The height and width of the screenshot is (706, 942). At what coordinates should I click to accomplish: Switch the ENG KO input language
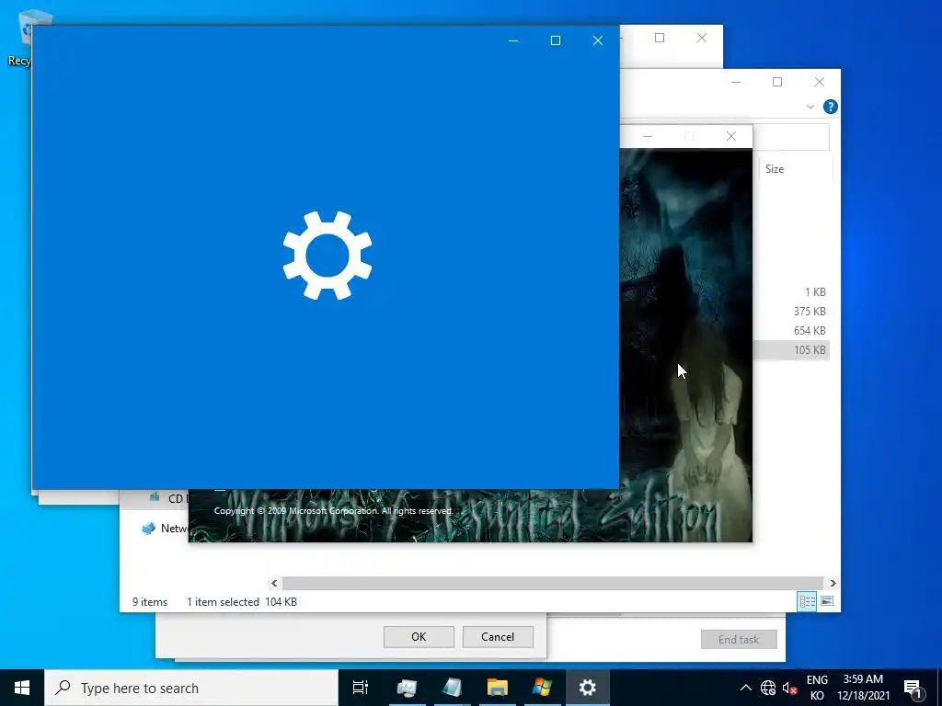(817, 688)
